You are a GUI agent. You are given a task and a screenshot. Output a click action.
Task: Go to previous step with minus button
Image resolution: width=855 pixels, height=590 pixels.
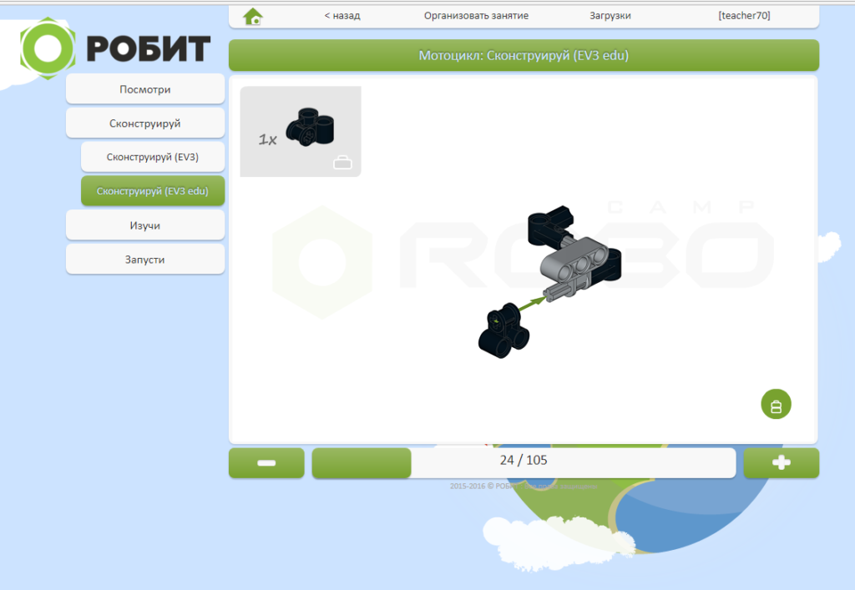(266, 463)
